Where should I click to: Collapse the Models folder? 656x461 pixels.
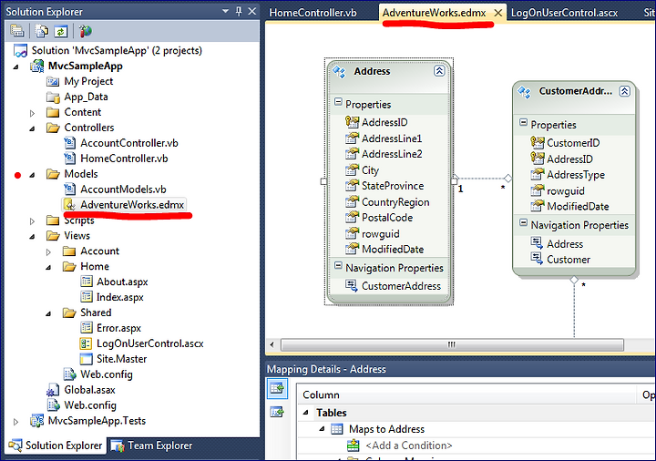tap(32, 175)
